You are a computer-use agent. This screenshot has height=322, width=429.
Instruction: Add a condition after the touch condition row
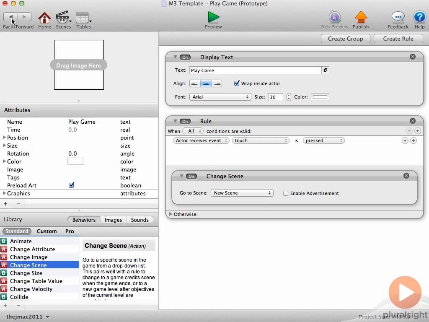[x=413, y=140]
